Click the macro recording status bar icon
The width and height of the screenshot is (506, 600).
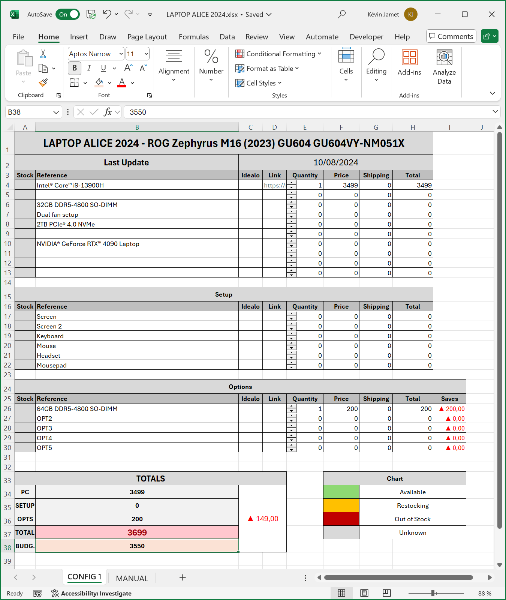pyautogui.click(x=37, y=593)
